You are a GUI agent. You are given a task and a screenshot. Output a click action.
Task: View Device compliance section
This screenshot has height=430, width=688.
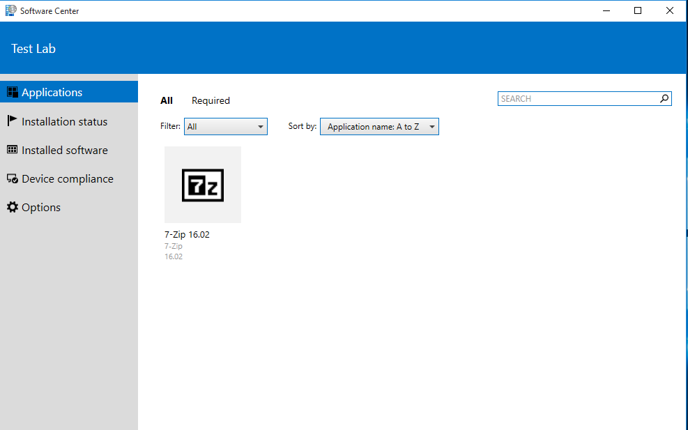click(69, 178)
